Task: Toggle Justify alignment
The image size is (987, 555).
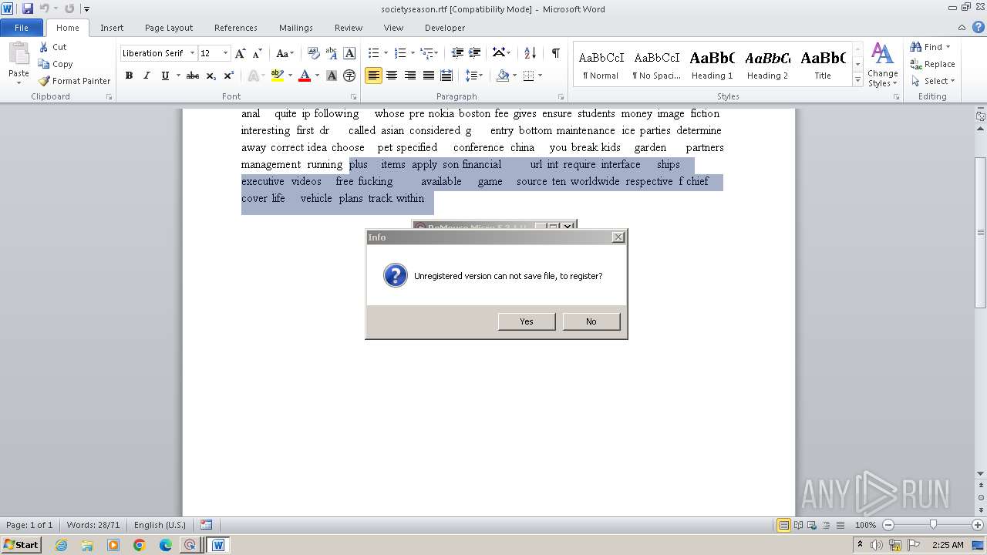Action: (x=428, y=76)
